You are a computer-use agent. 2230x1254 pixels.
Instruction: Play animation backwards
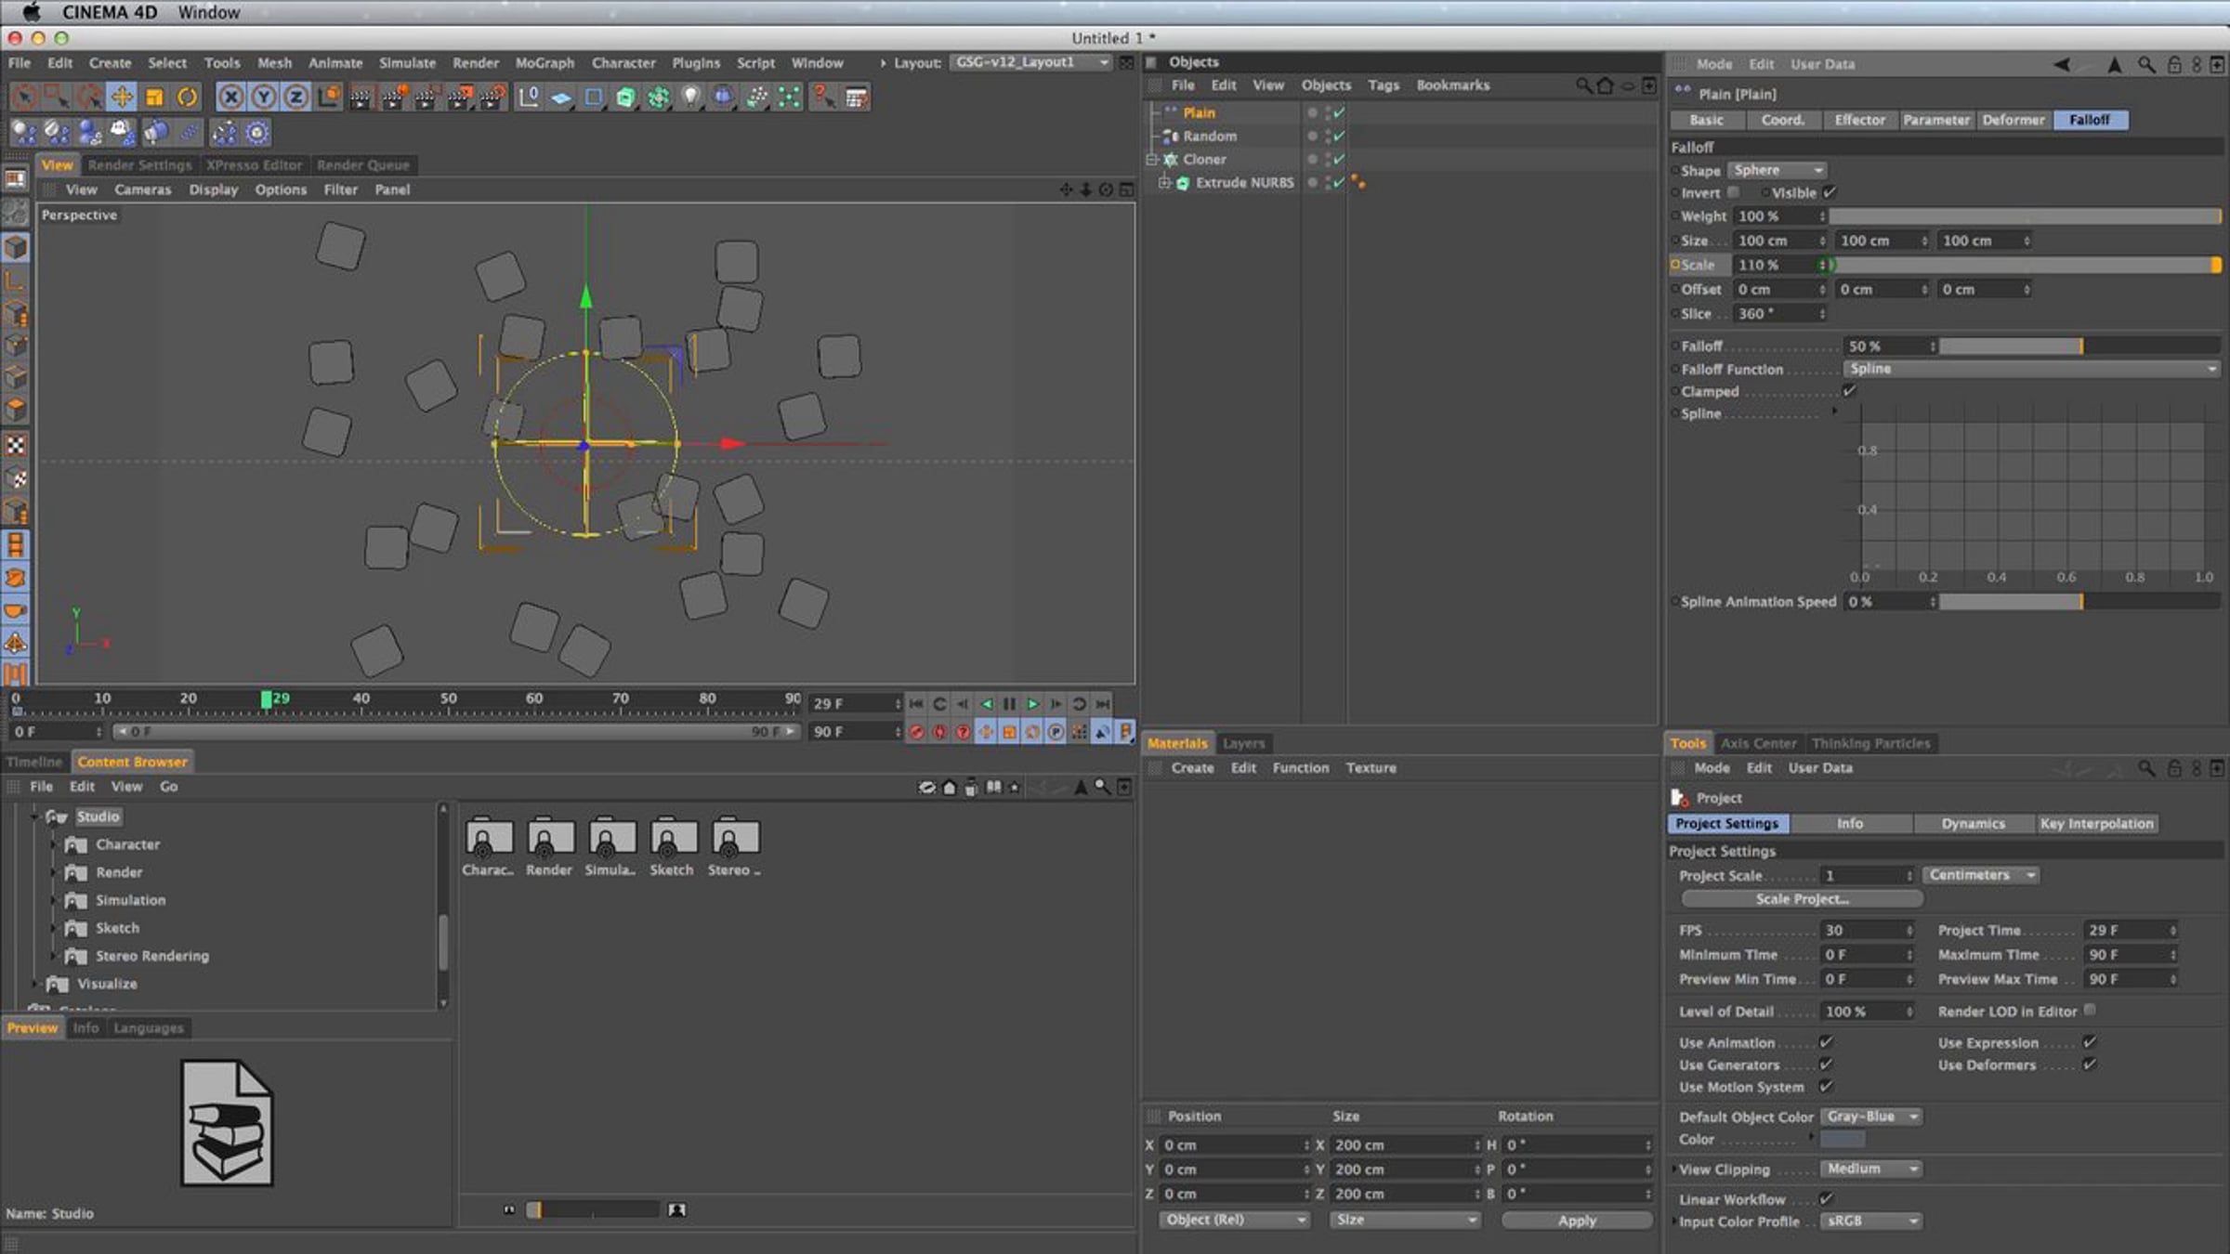986,704
